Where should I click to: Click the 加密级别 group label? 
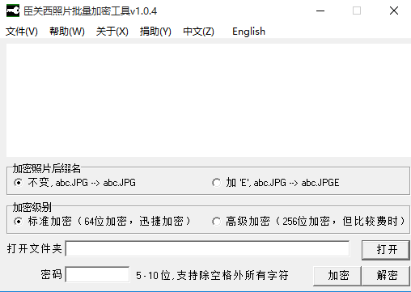pyautogui.click(x=32, y=207)
